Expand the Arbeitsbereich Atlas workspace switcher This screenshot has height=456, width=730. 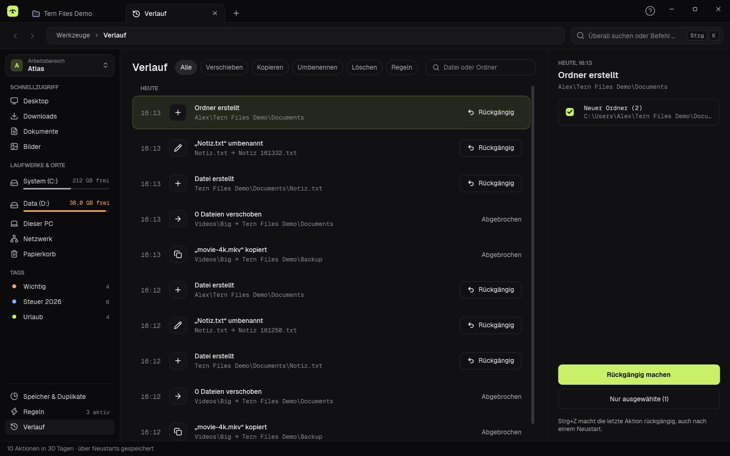tap(60, 65)
